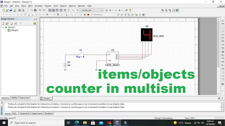The height and width of the screenshot is (126, 225).
Task: Switch to the Visibility tab
Action: click(x=14, y=98)
